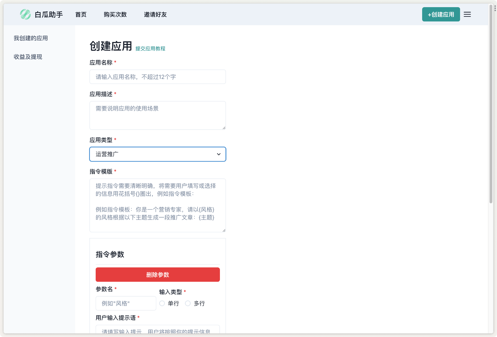Open the 收益及提现 sidebar entry
This screenshot has width=497, height=337.
coord(27,57)
